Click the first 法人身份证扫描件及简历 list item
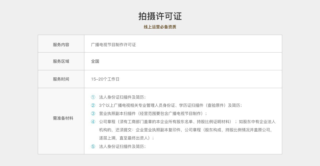The height and width of the screenshot is (166, 320). click(122, 97)
